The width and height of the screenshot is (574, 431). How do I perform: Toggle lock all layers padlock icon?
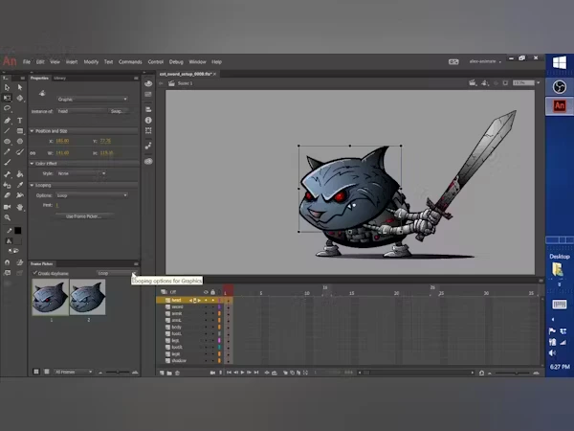click(212, 292)
